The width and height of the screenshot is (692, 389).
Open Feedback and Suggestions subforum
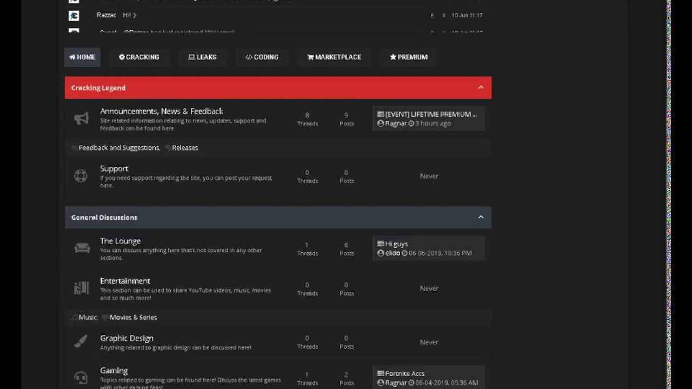(x=119, y=147)
